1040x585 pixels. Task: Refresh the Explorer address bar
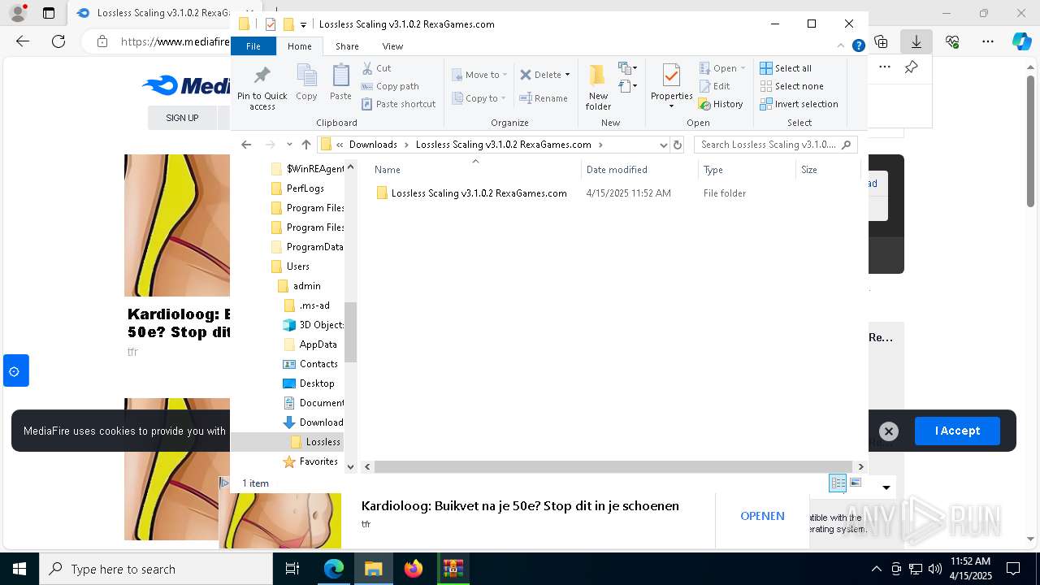click(x=678, y=145)
